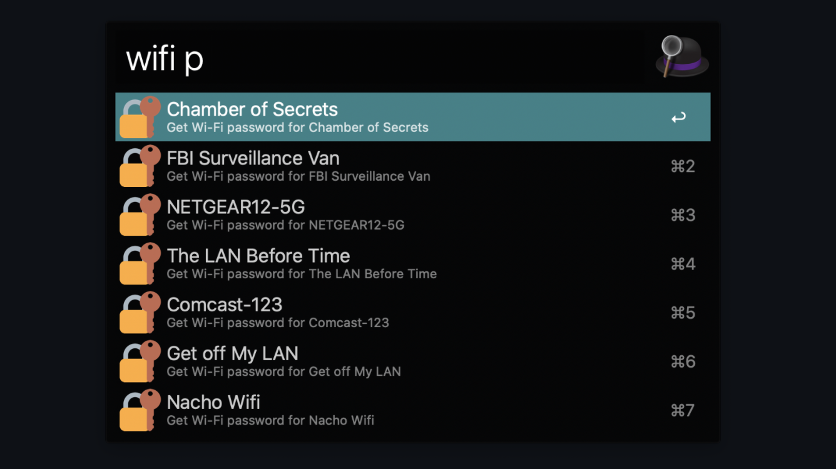
Task: Click lock-key icon beside NETGEAR12-5G
Action: point(140,214)
